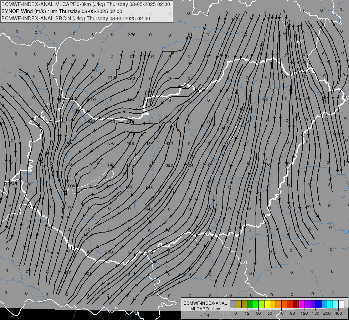Select the cyan legend swatch
349x320 pixels.
click(x=330, y=304)
